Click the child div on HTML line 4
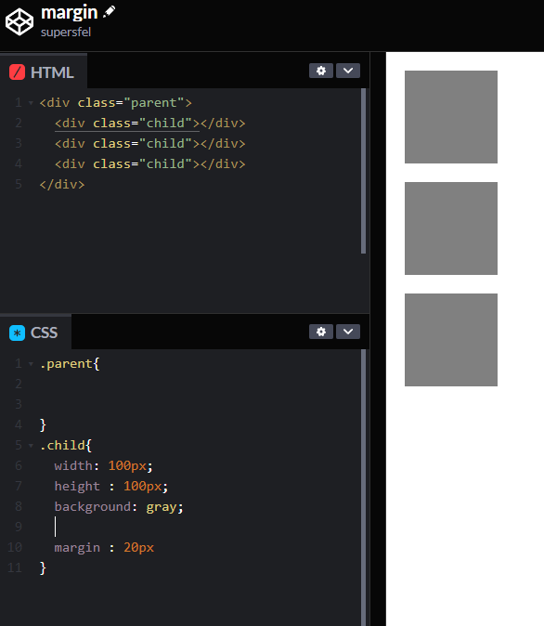This screenshot has width=544, height=626. 150,163
